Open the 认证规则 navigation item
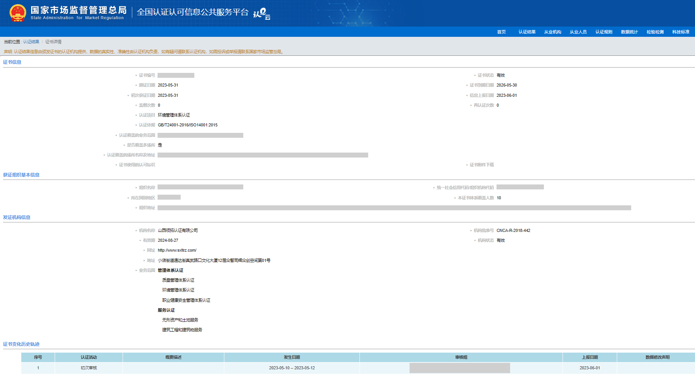 604,32
